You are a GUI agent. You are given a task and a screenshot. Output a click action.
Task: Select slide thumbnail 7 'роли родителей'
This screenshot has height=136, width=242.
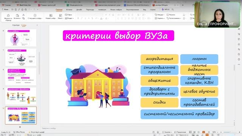[21, 57]
